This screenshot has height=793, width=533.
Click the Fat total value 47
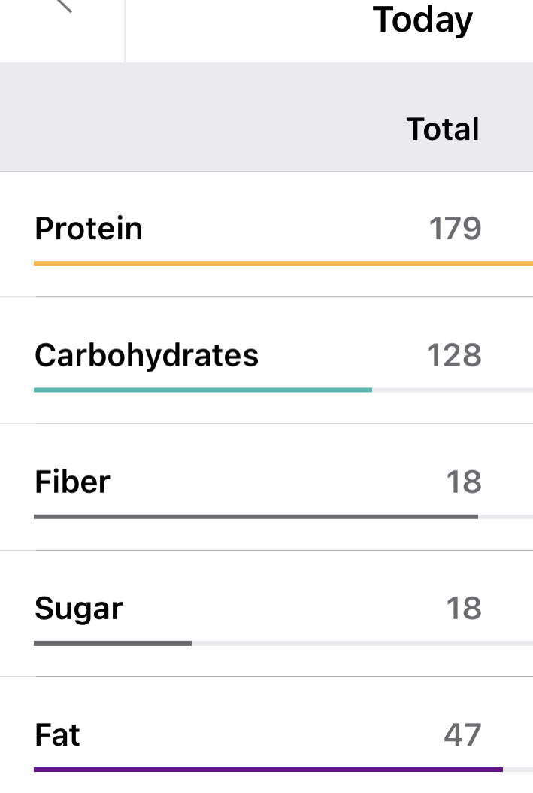(x=462, y=734)
